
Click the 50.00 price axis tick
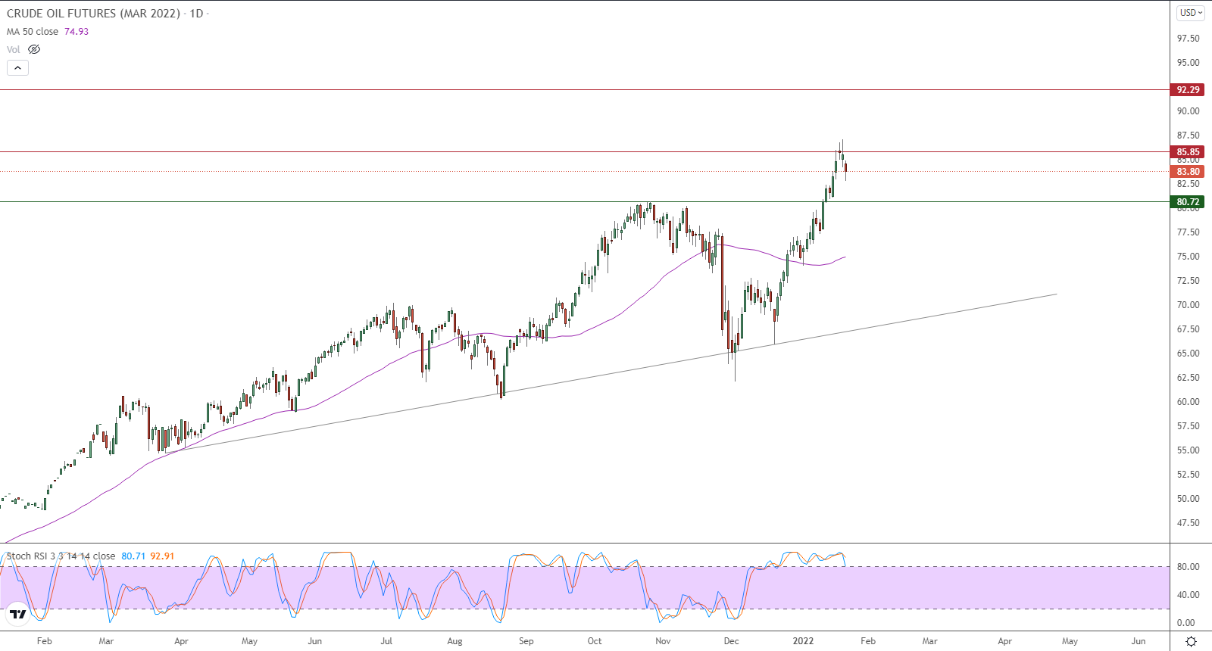[x=1188, y=498]
